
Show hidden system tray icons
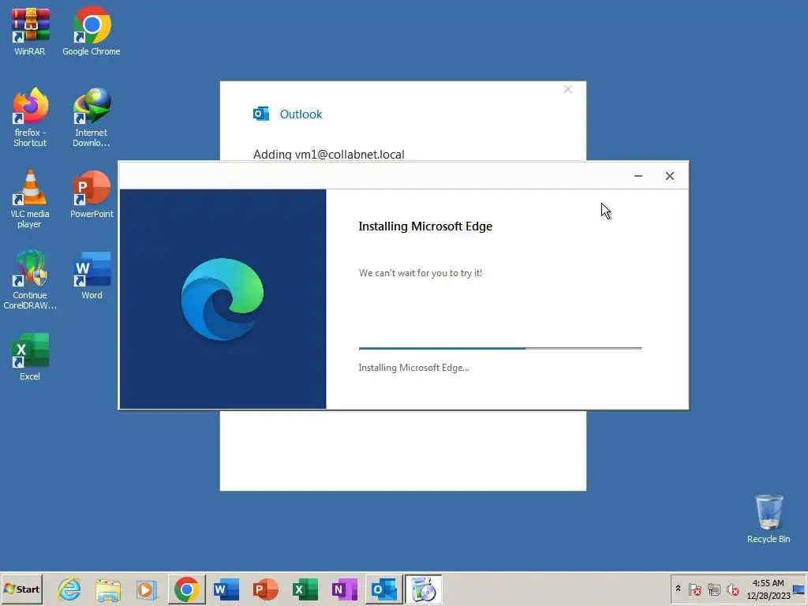[x=678, y=589]
